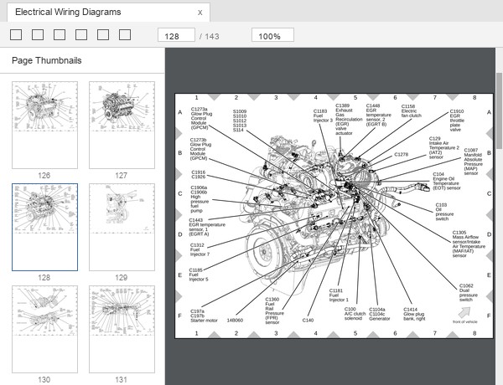Open page 130 thumbnail
The width and height of the screenshot is (503, 385).
tap(45, 329)
